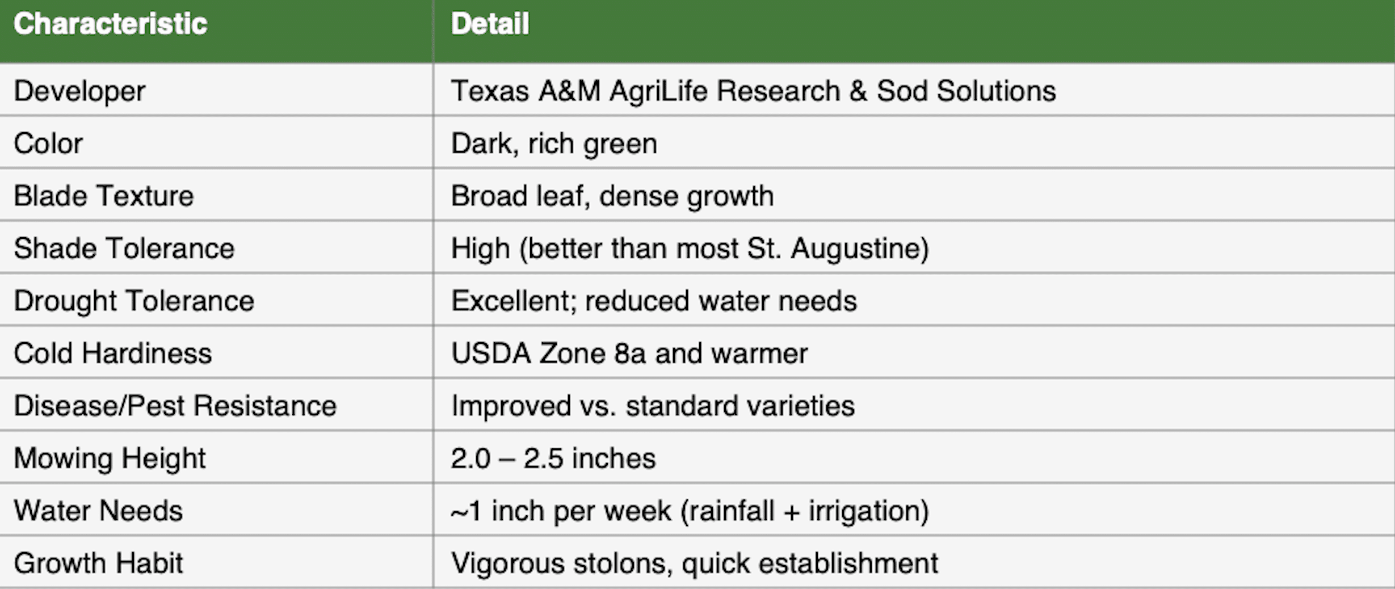Select the "Mowing Height" row label
The image size is (1395, 589).
110,458
